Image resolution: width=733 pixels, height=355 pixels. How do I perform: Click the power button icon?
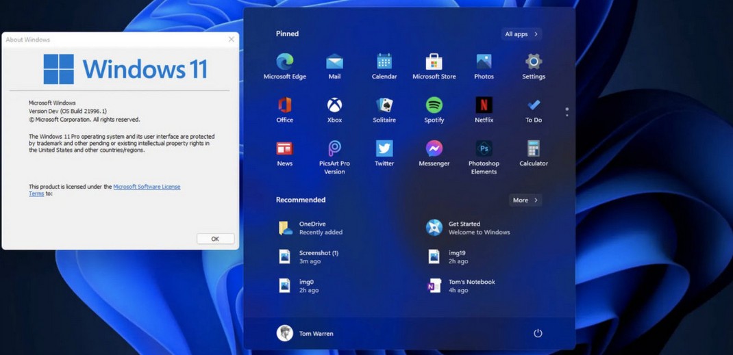click(x=538, y=333)
